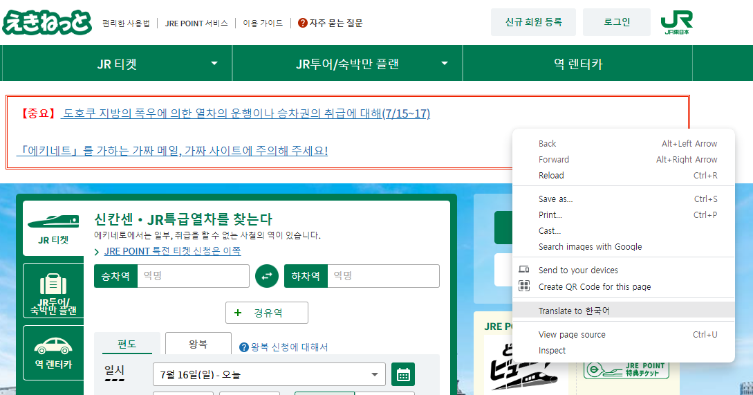Open the 편리한 사용법 link
The height and width of the screenshot is (395, 753).
[126, 23]
